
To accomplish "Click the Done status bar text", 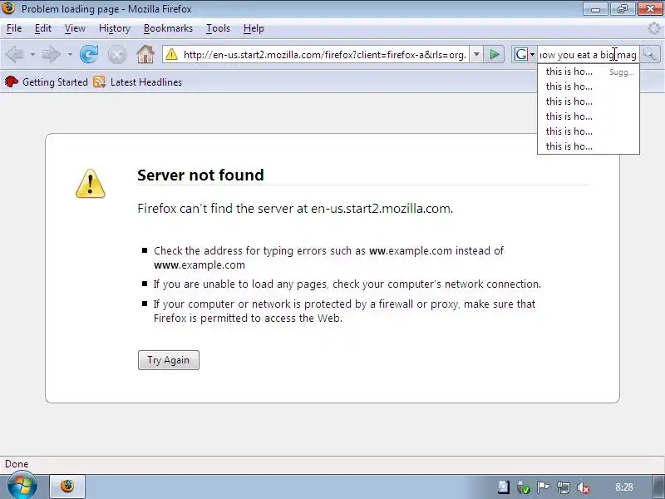I will click(17, 464).
